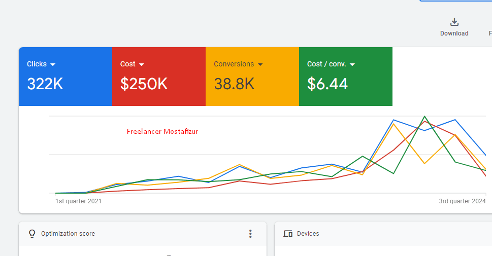Click the "3rd quarter 2024" axis label

pyautogui.click(x=462, y=201)
